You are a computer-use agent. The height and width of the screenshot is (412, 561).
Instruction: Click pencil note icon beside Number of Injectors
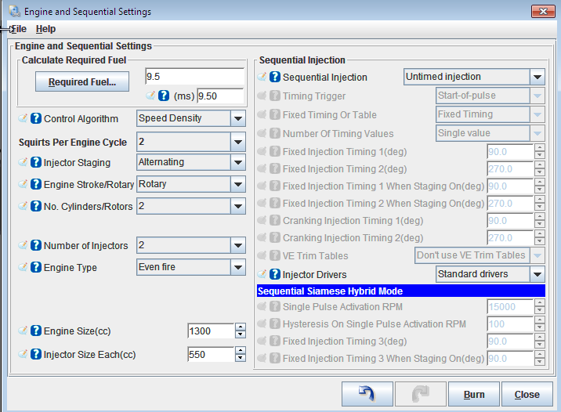pyautogui.click(x=23, y=245)
